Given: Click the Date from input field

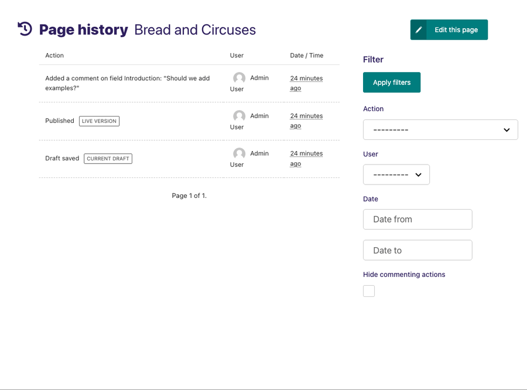Looking at the screenshot, I should [x=418, y=220].
